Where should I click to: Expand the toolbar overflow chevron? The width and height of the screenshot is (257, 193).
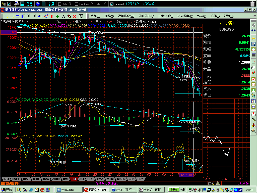[x=254, y=16]
